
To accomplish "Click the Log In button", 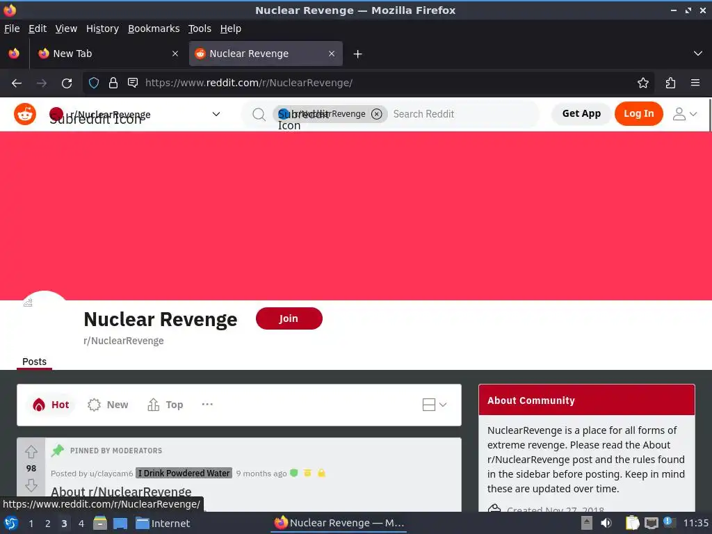I will click(x=638, y=113).
